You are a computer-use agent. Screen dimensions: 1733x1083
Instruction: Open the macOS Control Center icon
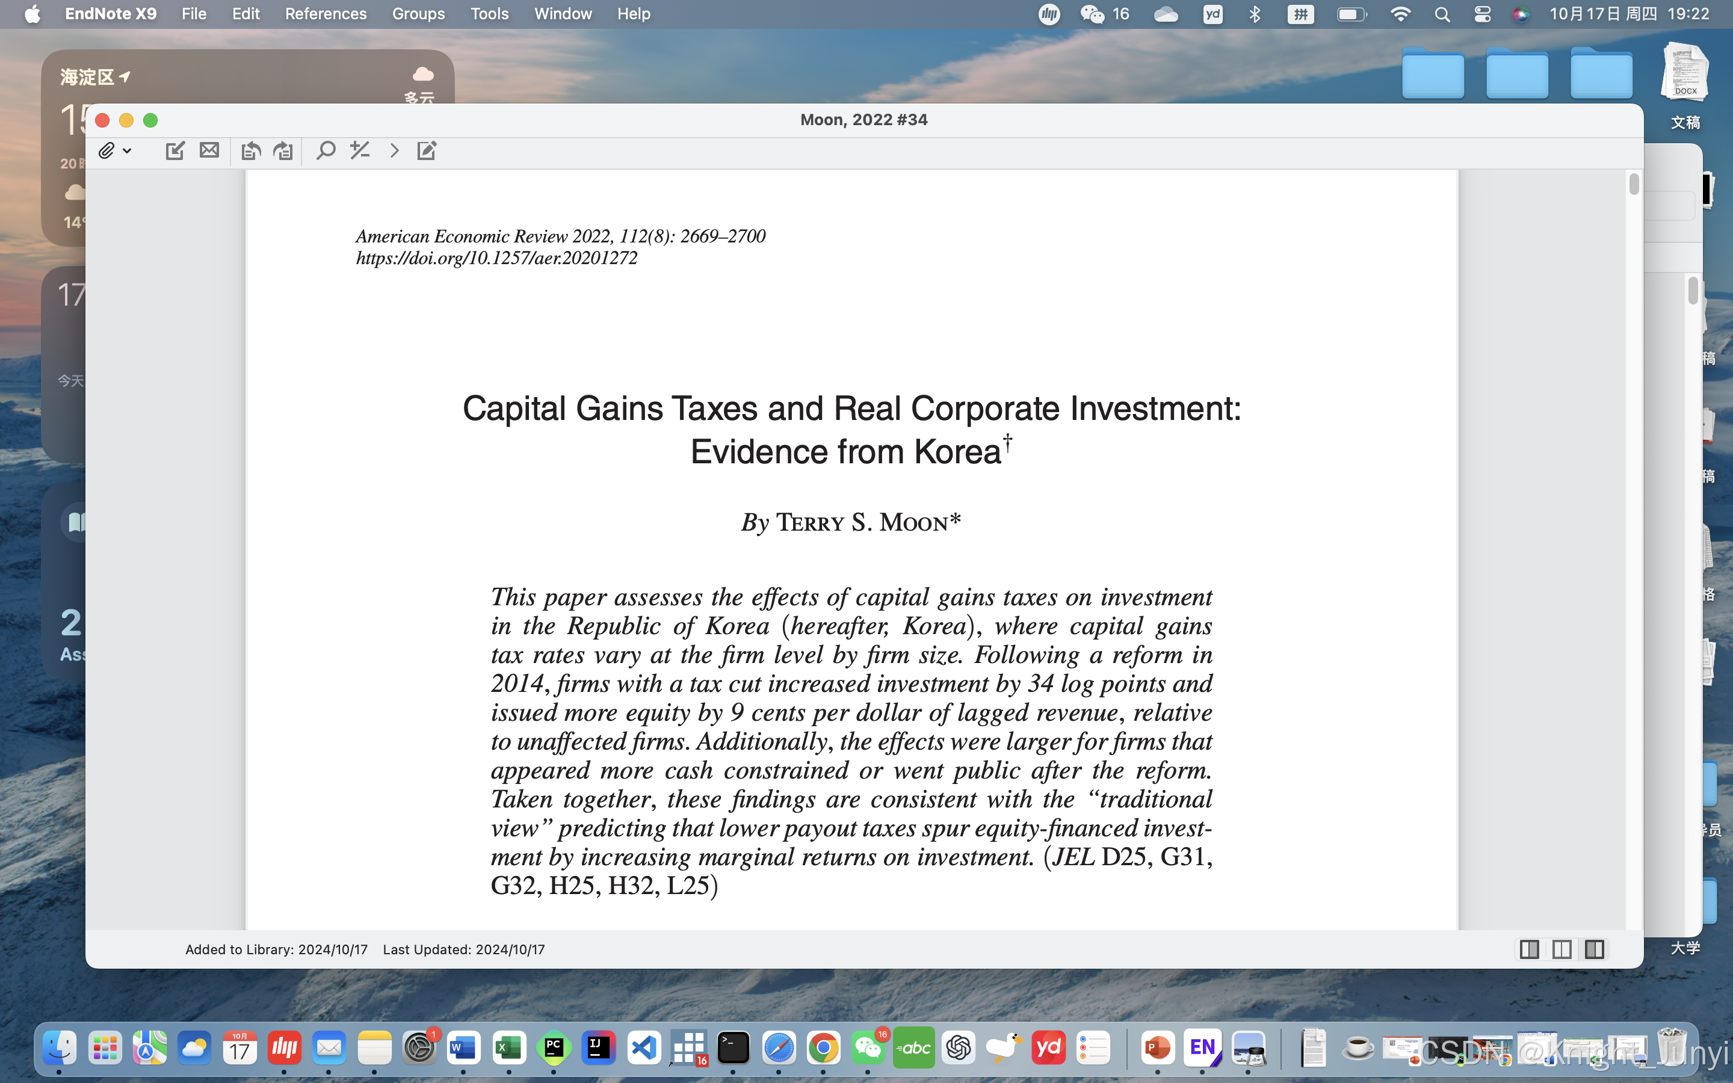click(x=1482, y=14)
